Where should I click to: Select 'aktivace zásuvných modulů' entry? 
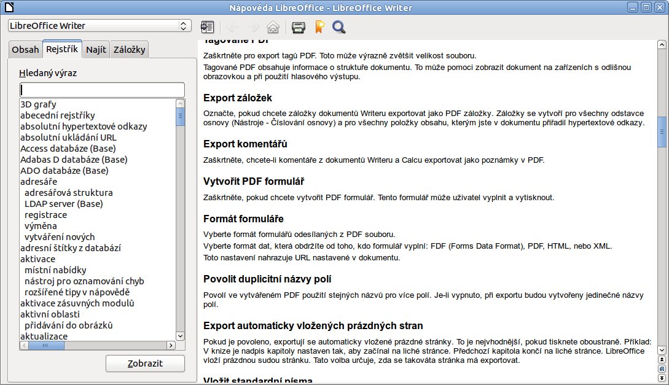pos(77,303)
